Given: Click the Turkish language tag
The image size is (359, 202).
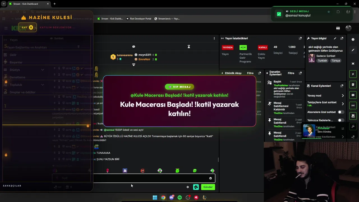Looking at the screenshot, I should (322, 61).
